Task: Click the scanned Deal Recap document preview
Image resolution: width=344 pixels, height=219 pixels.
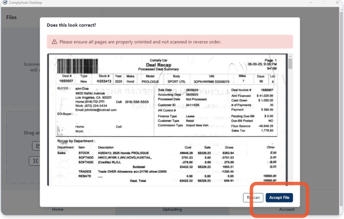Action: (167, 120)
